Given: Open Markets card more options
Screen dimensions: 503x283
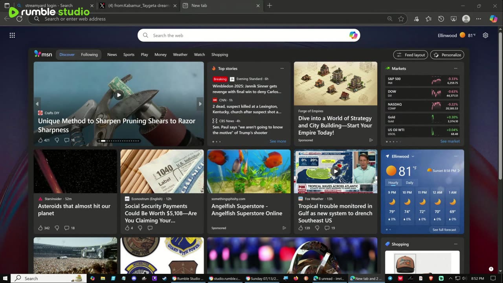Looking at the screenshot, I should (x=455, y=68).
